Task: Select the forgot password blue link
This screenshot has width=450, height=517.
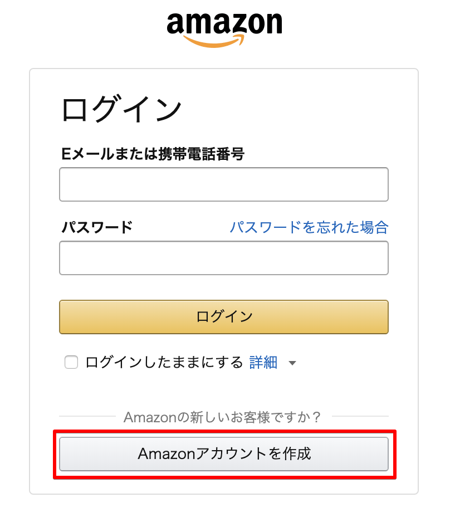Action: [309, 227]
